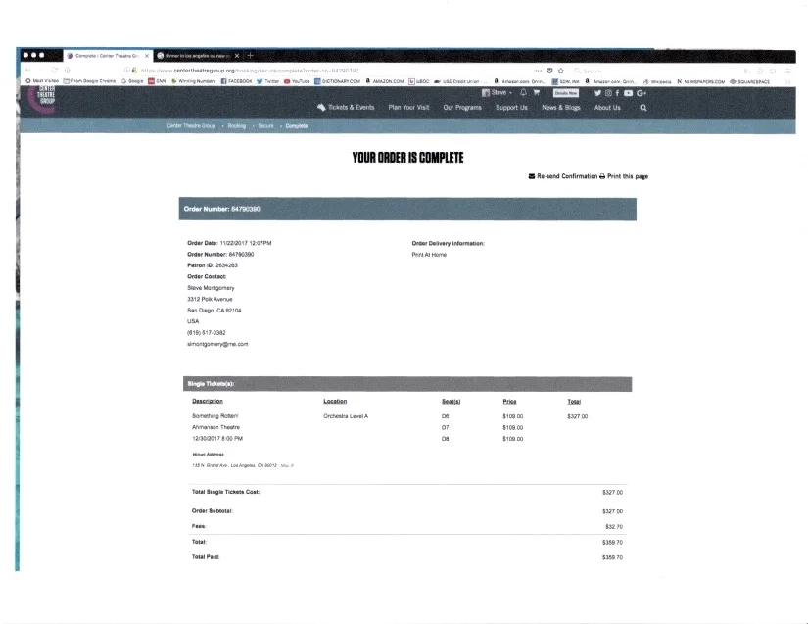This screenshot has height=624, width=808.
Task: Click the Fees $32.70 amount
Action: pos(614,527)
